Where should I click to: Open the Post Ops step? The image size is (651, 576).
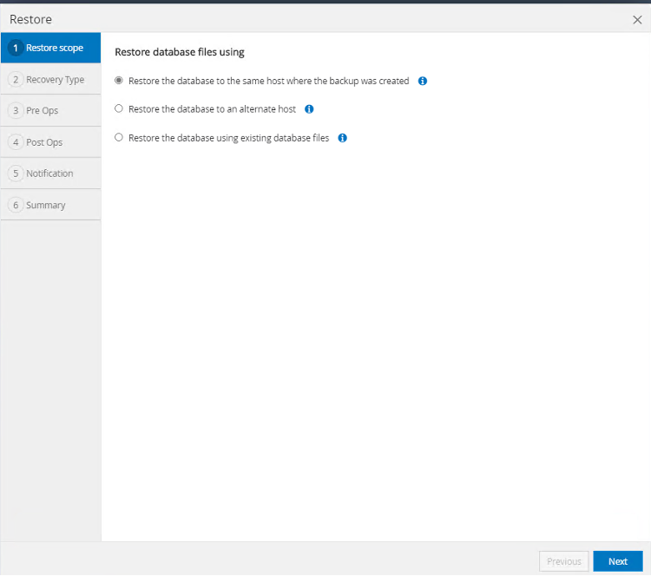pos(44,142)
